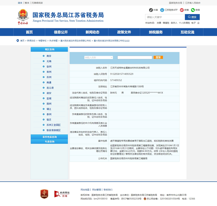Click the 公布机关 value 国家税务总局苏州市税务局第三稽查局

pos(129,159)
